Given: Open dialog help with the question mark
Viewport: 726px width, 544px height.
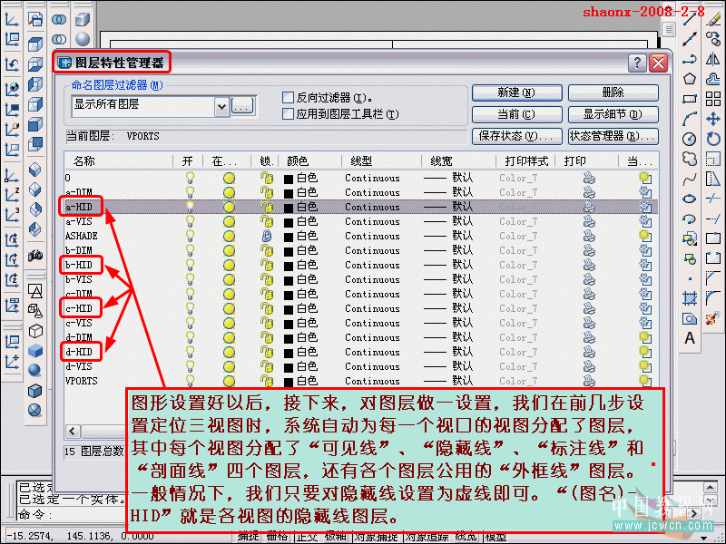Looking at the screenshot, I should [637, 63].
